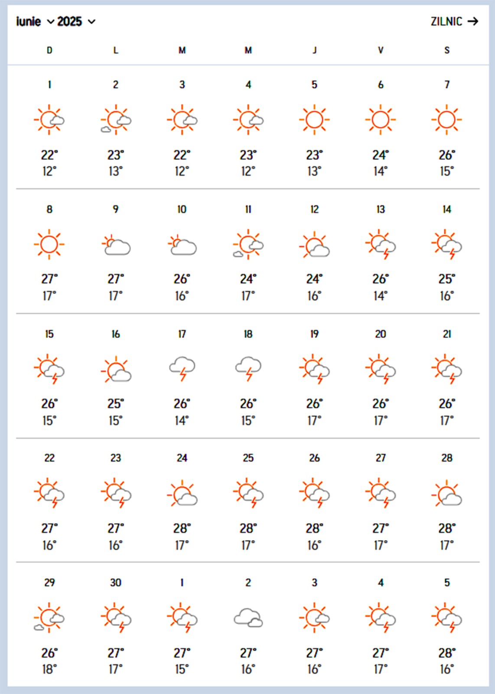
Task: Click the mostly cloudy icon for June 9
Action: click(116, 246)
